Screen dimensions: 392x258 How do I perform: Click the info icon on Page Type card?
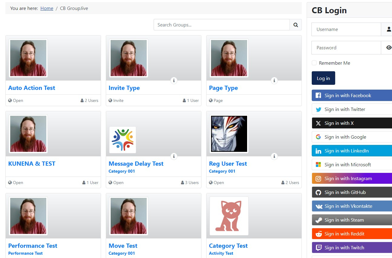[274, 80]
